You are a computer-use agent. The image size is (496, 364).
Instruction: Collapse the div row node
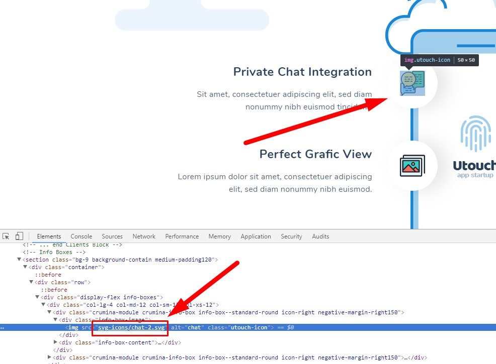pos(31,282)
